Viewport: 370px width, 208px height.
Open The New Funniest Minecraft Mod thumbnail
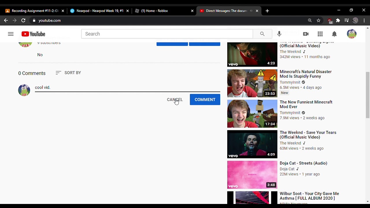pyautogui.click(x=252, y=114)
